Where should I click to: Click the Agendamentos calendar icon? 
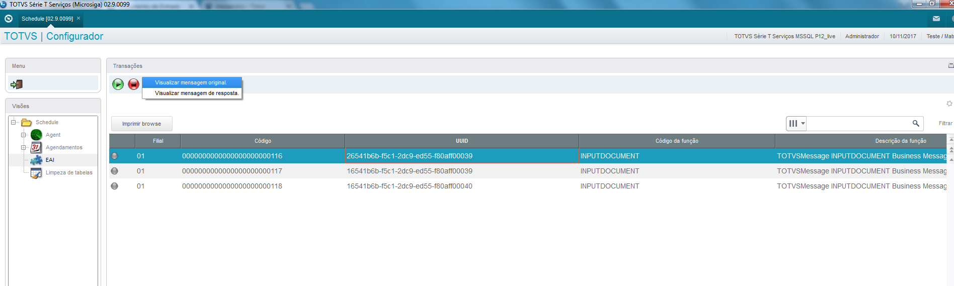pyautogui.click(x=36, y=147)
